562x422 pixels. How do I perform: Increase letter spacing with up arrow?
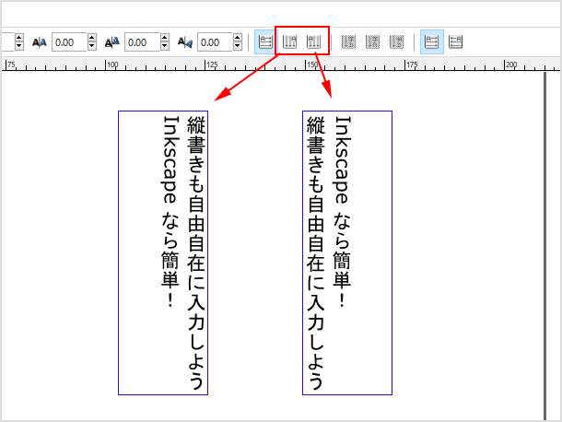(92, 38)
